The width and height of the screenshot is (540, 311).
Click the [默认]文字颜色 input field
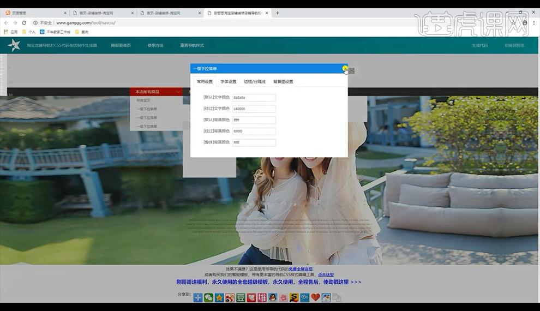254,98
